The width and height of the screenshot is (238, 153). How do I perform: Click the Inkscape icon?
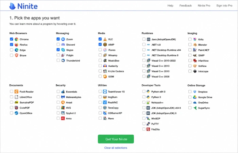click(195, 71)
